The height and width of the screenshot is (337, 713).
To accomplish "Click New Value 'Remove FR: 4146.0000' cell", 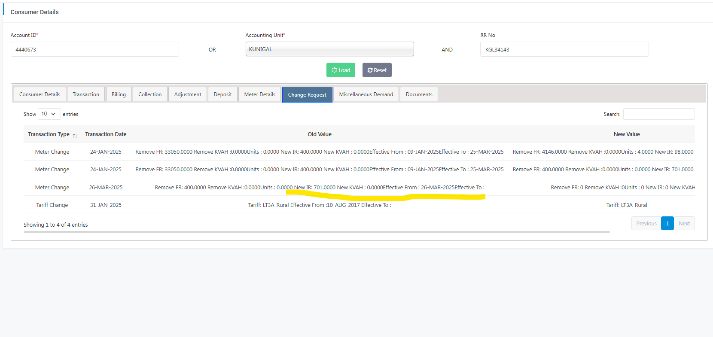I will 603,152.
